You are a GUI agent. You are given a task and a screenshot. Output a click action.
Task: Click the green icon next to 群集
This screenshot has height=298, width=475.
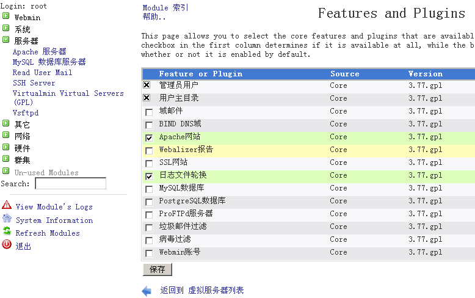(x=5, y=158)
